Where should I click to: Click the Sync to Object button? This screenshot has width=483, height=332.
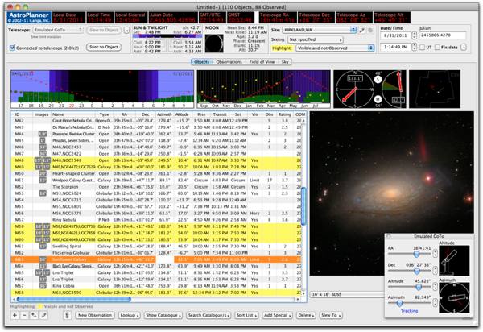point(102,48)
